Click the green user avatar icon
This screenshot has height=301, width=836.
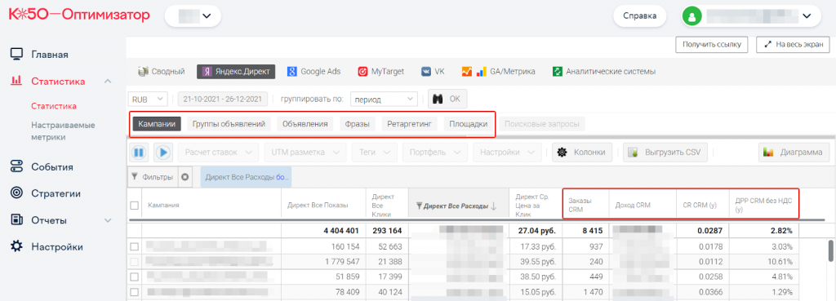pyautogui.click(x=692, y=16)
